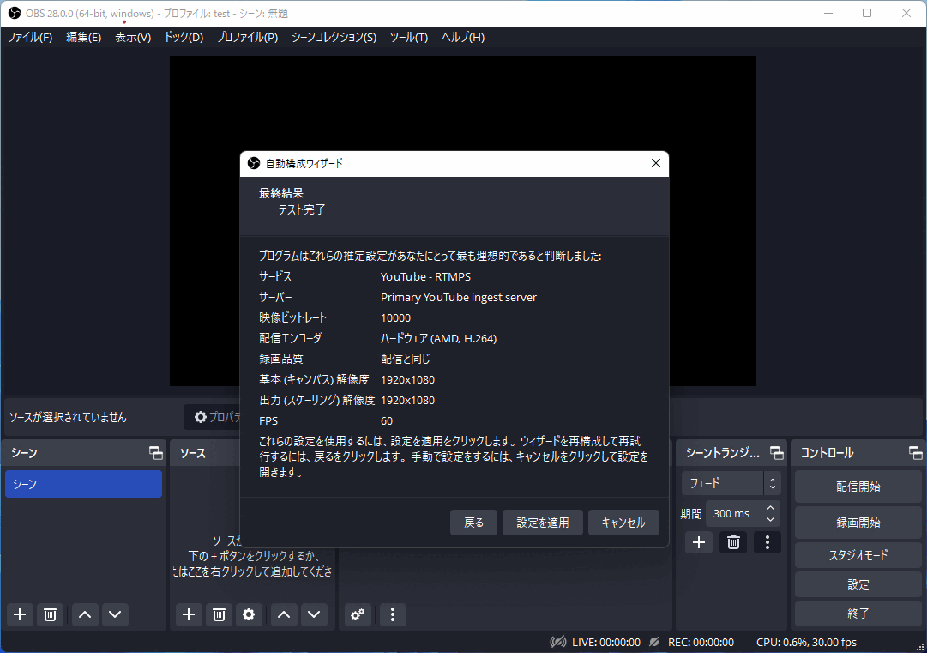
Task: Apply the wizard settings with 設定を適用
Action: click(x=542, y=523)
